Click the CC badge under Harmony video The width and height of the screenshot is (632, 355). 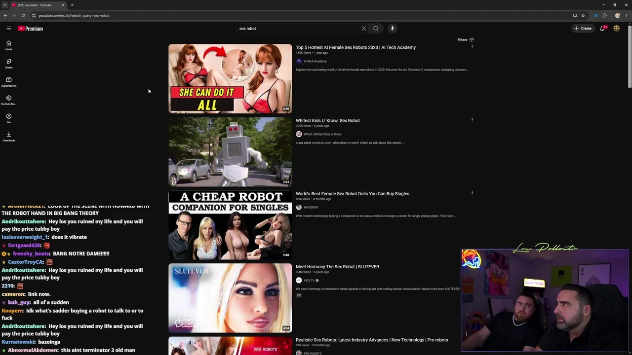click(x=299, y=295)
